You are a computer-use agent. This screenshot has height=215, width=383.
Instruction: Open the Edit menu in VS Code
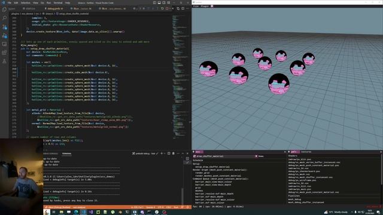(16, 2)
